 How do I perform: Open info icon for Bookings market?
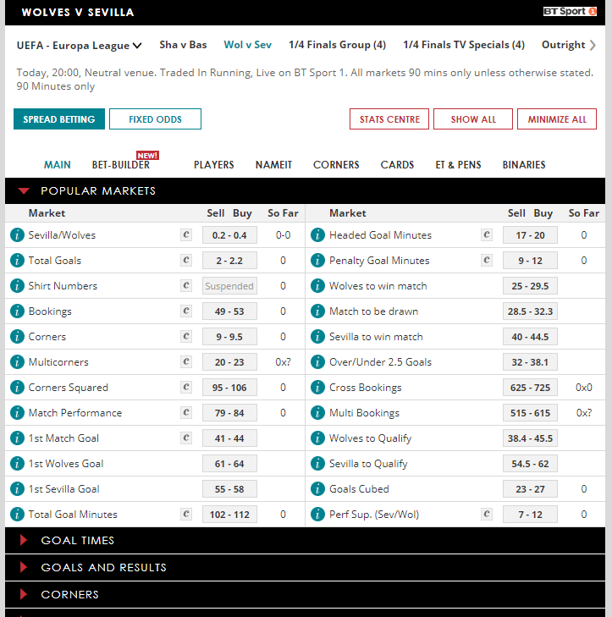click(x=17, y=311)
